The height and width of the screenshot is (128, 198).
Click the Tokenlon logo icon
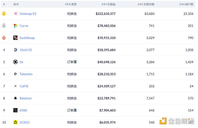(x=16, y=74)
